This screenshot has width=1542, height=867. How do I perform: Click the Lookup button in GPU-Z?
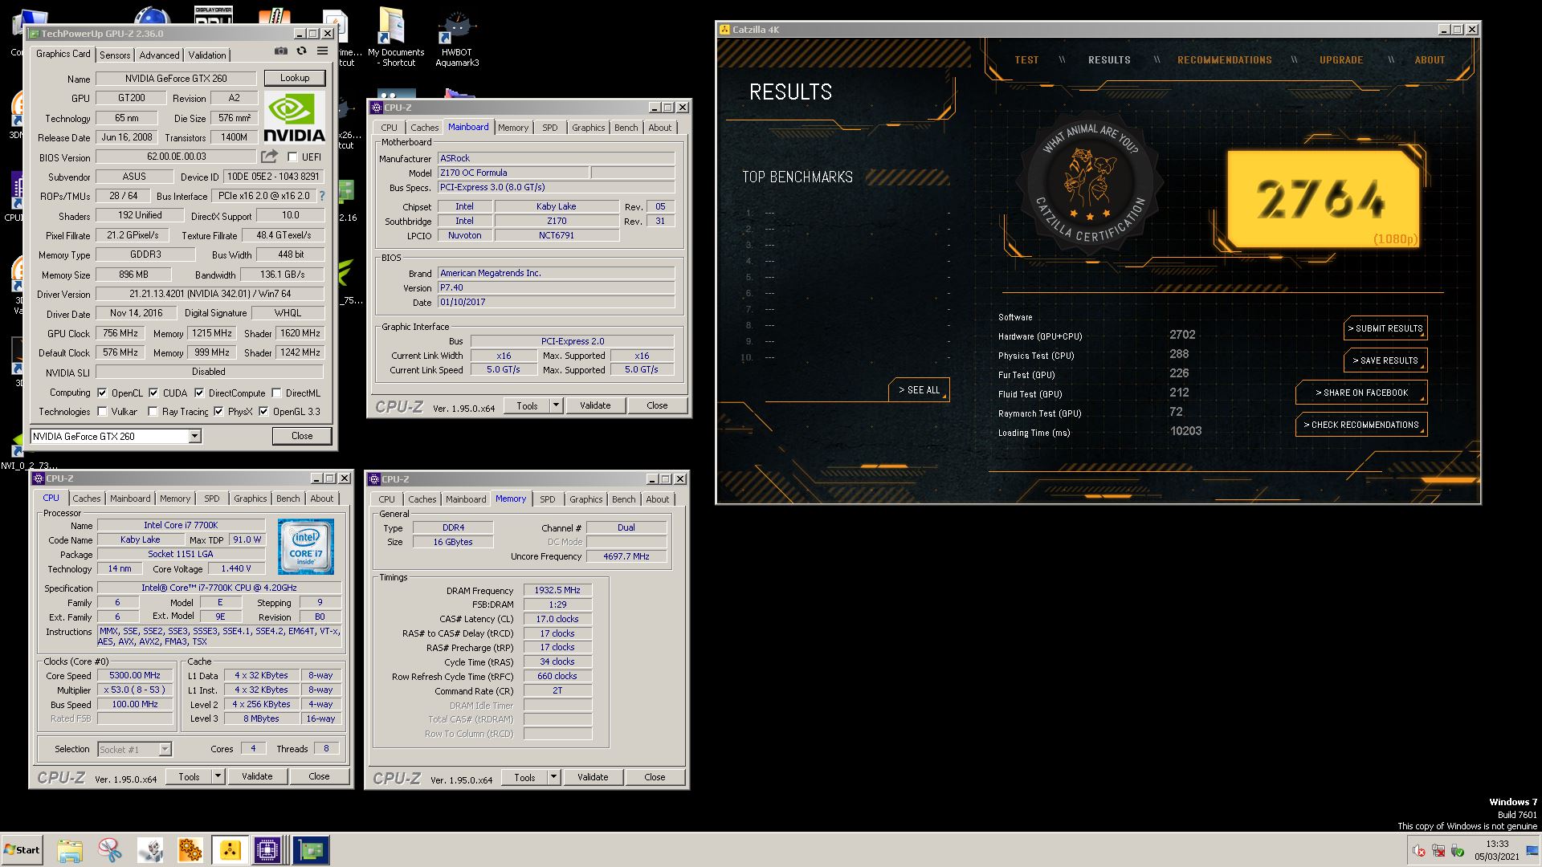[x=295, y=78]
